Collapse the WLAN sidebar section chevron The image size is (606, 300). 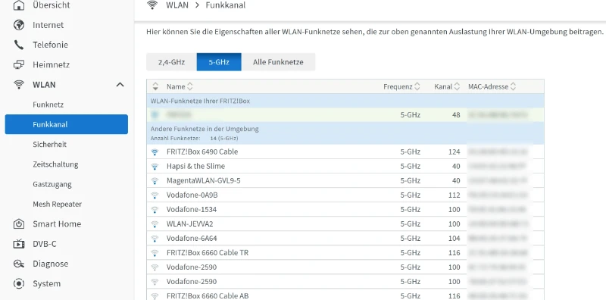pos(120,85)
